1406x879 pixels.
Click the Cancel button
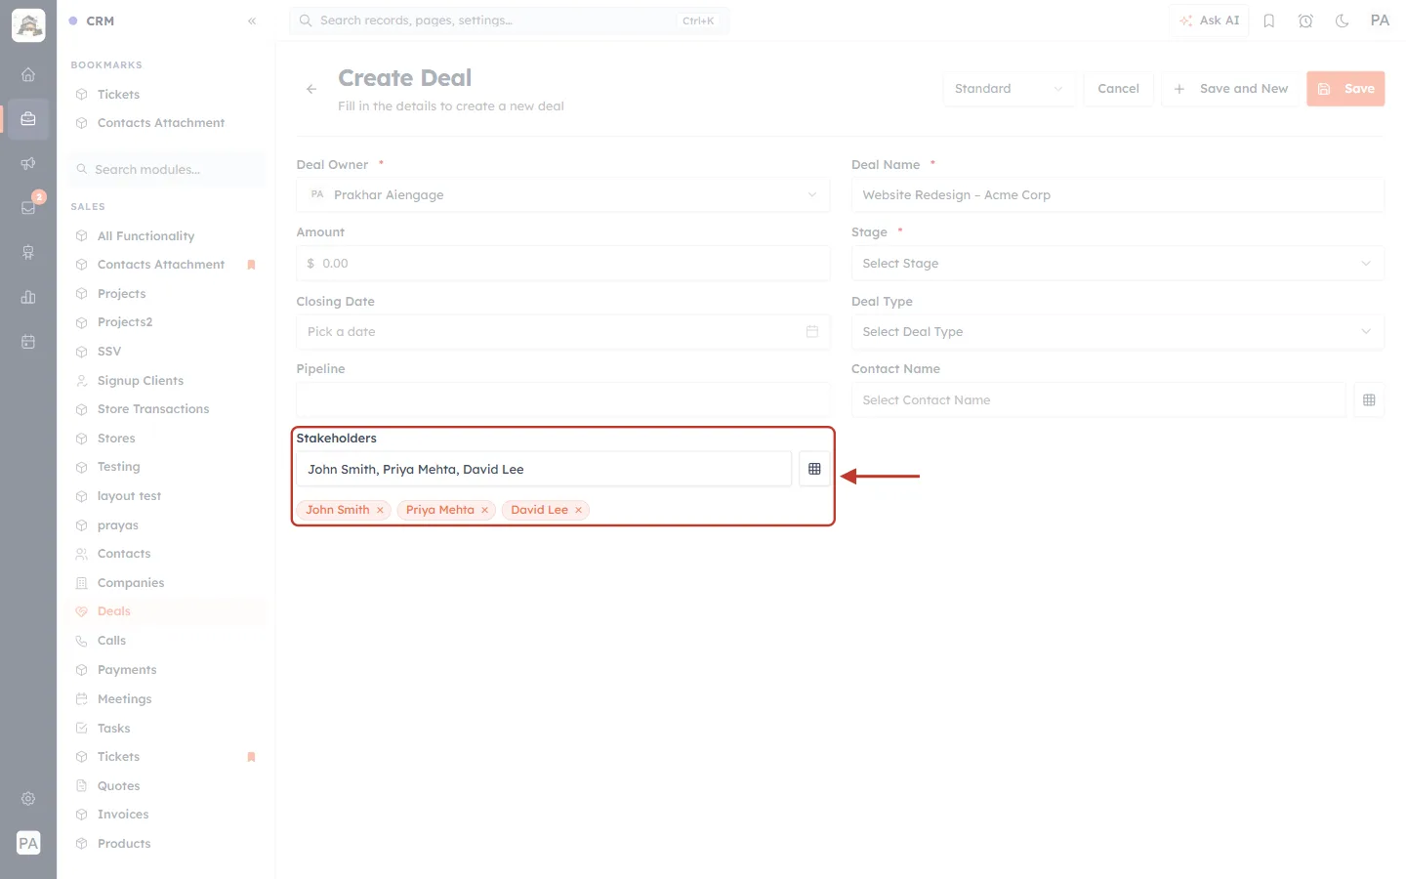pyautogui.click(x=1118, y=89)
